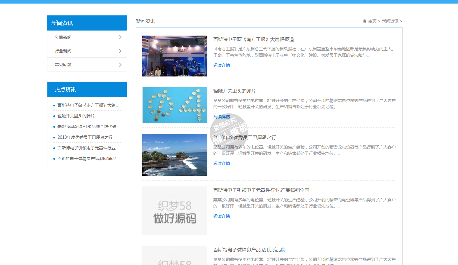The image size is (458, 265).
Task: Open hot news 百斯特电子做精良产品,创优质品
Action: [x=87, y=159]
